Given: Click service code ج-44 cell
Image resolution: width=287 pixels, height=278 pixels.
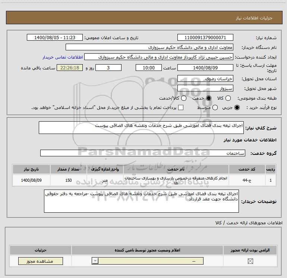Looking at the screenshot, I should [247, 180].
